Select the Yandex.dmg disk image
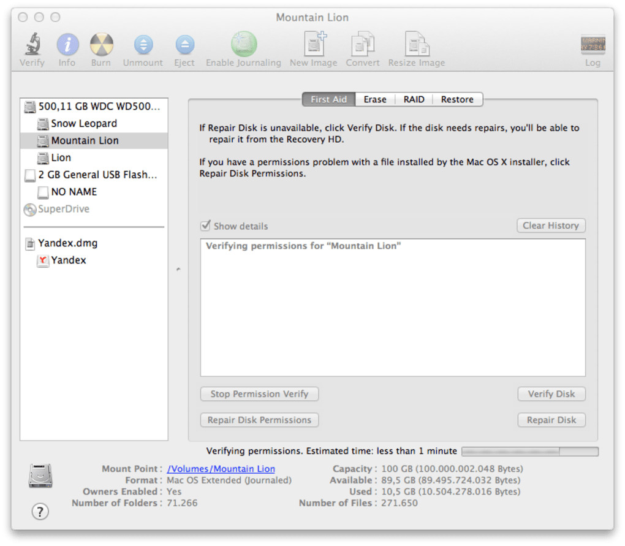Viewport: 625px width, 546px height. pyautogui.click(x=94, y=243)
